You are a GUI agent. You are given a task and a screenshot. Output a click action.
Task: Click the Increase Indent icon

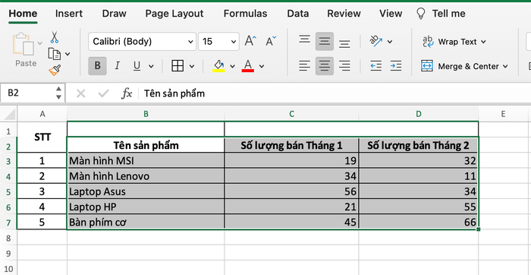pyautogui.click(x=395, y=66)
